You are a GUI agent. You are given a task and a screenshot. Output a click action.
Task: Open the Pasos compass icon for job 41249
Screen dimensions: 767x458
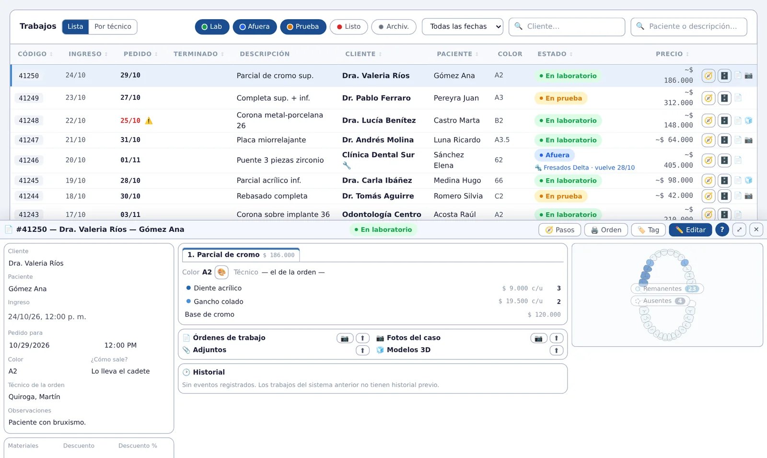coord(708,98)
